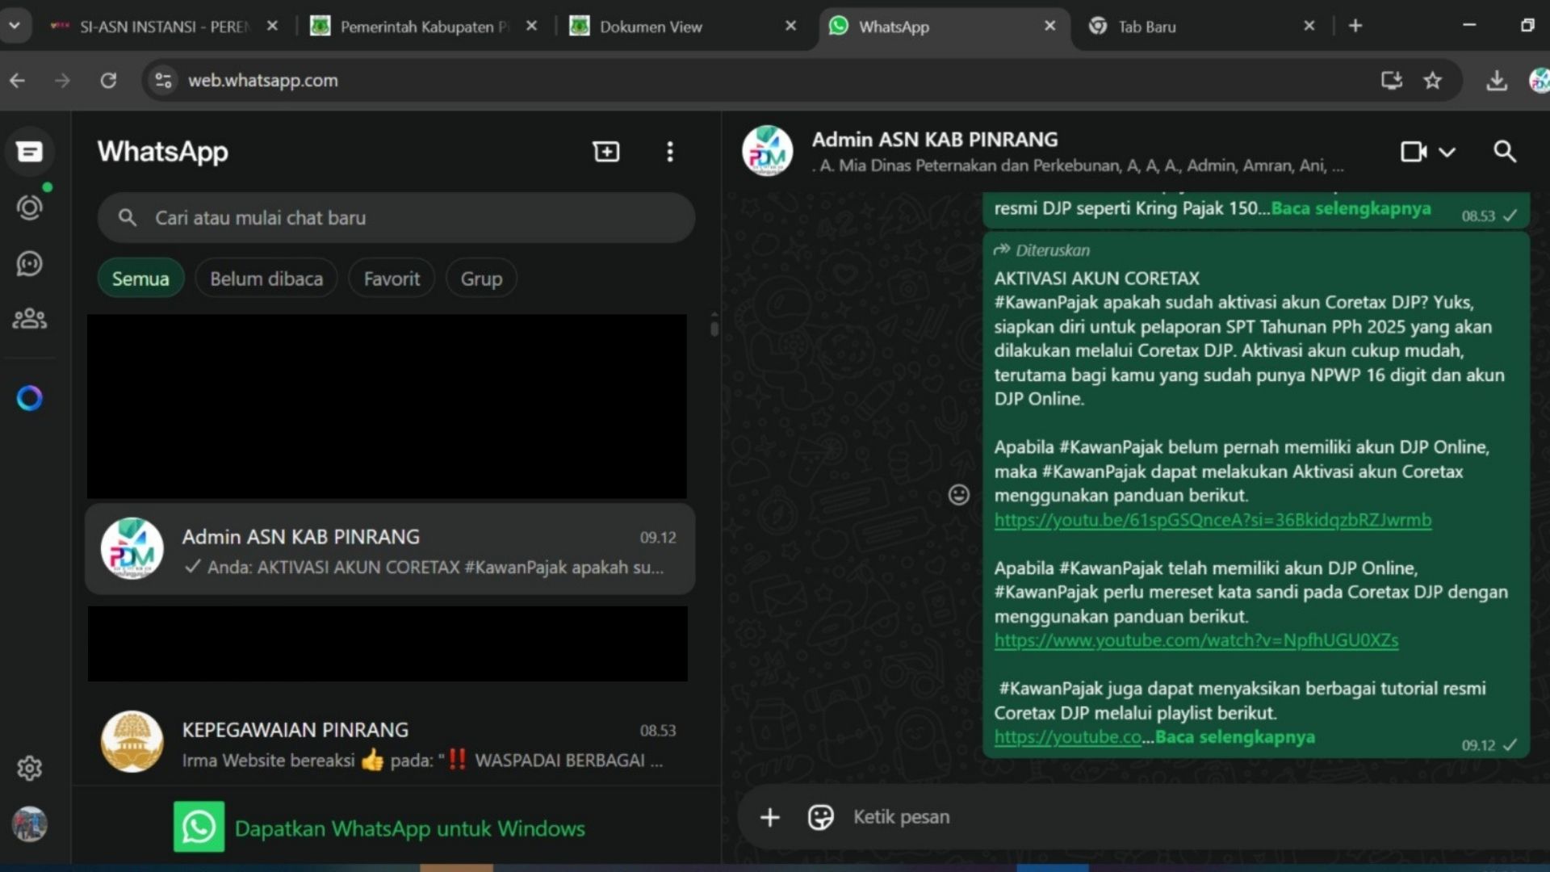Open the Channels icon in sidebar
1550x872 pixels.
[x=29, y=263]
